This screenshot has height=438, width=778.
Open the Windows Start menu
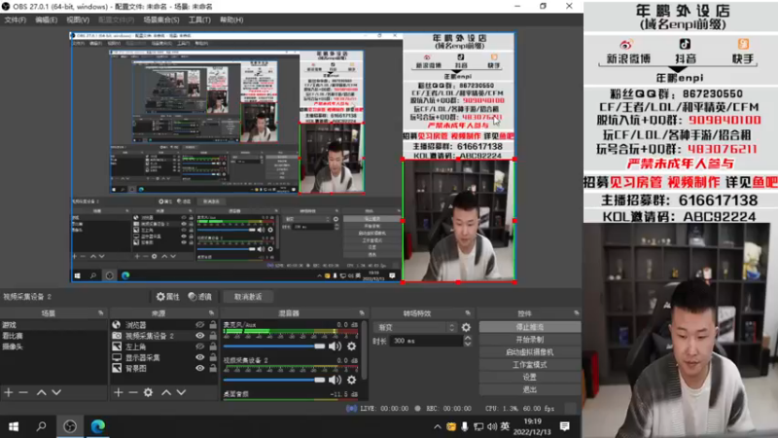(x=14, y=426)
